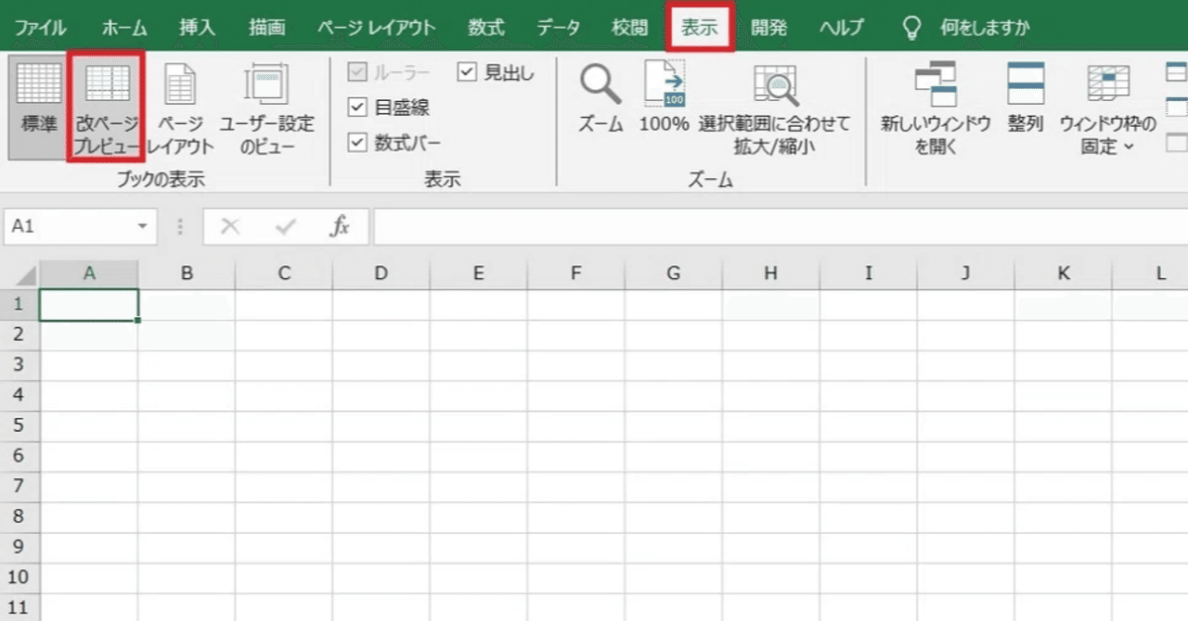Switch to the 開発 ribbon tab
The image size is (1188, 621).
coord(769,27)
